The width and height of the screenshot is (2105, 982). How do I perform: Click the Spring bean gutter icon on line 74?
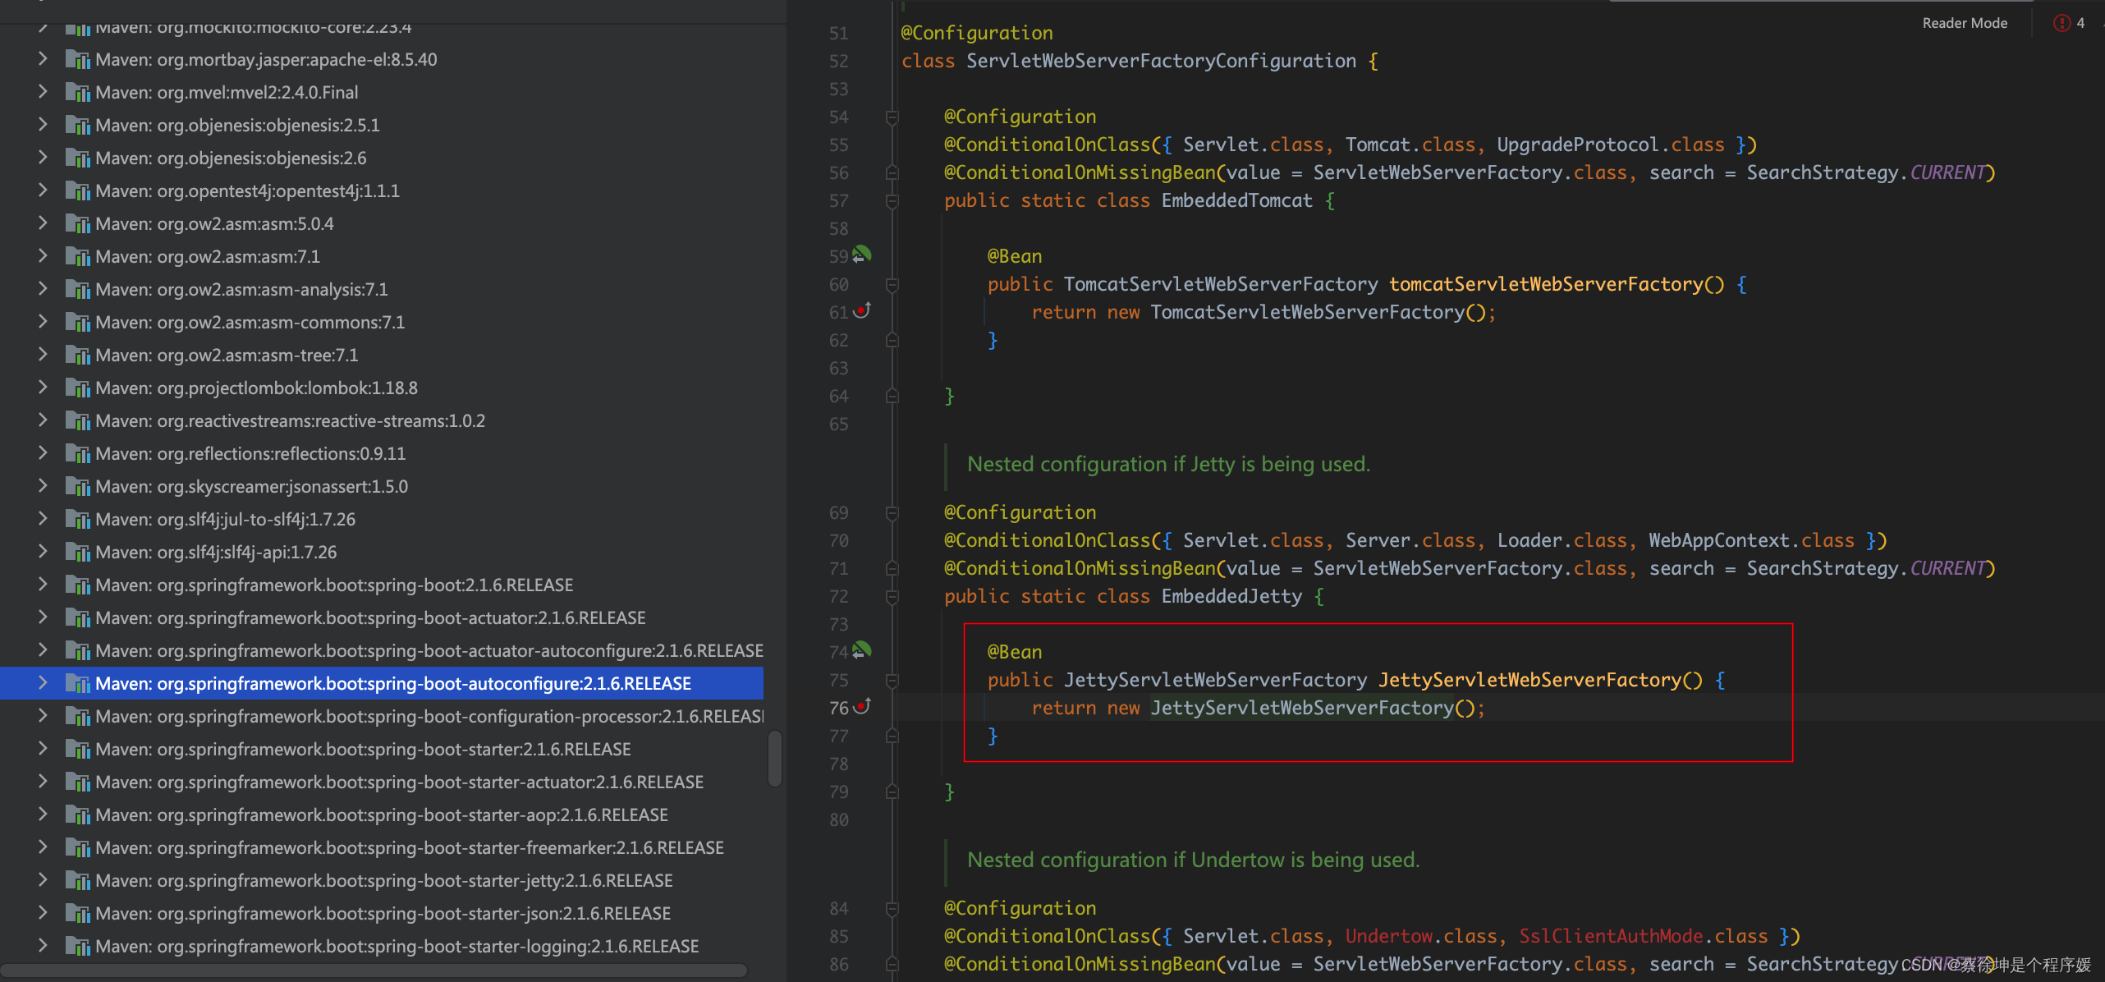tap(861, 650)
